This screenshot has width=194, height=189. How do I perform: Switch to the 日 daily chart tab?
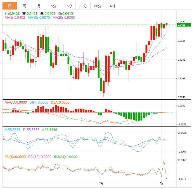point(10,6)
